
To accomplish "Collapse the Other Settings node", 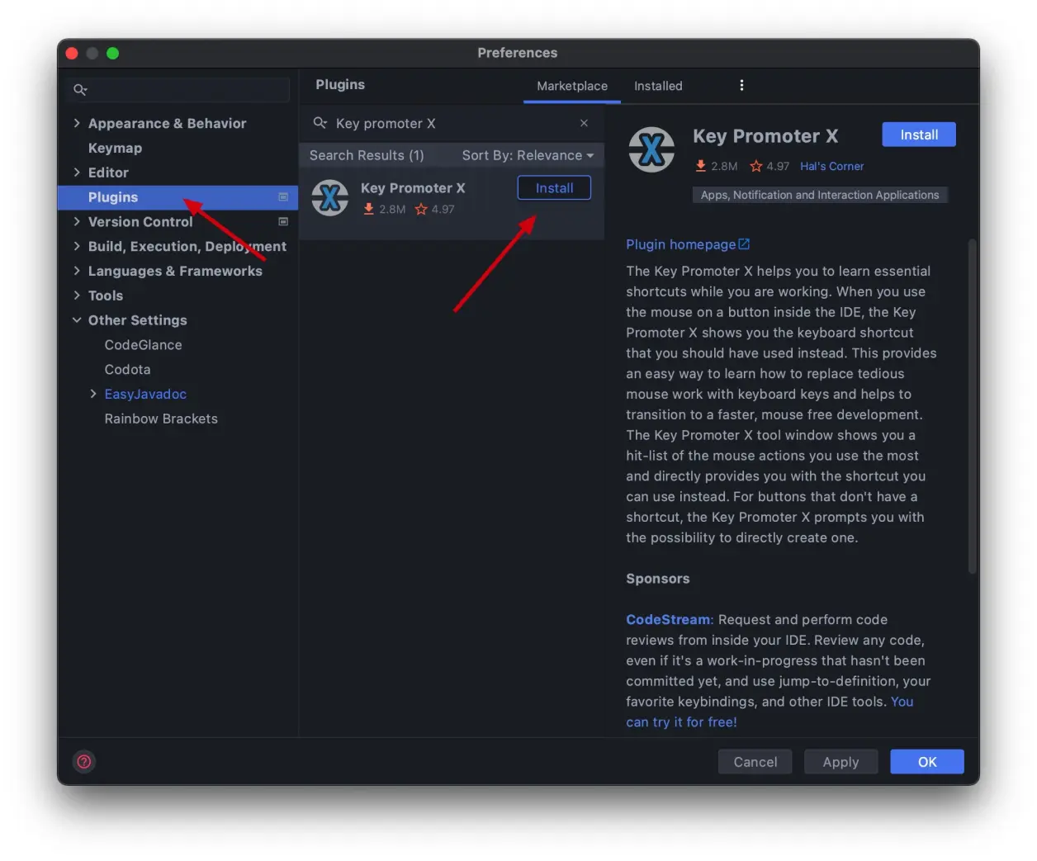I will click(77, 320).
